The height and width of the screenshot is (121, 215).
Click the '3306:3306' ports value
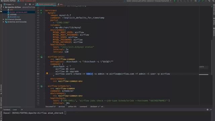62,23
